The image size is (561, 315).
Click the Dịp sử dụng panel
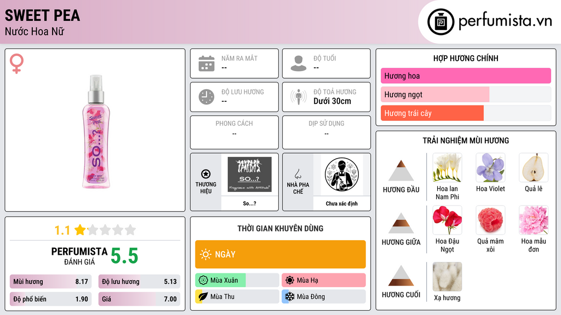pyautogui.click(x=327, y=132)
